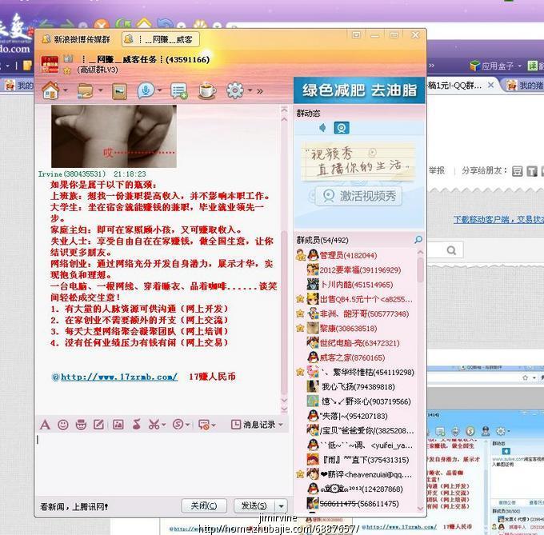544x535 pixels.
Task: Open the send options dropdown arrow
Action: (282, 506)
